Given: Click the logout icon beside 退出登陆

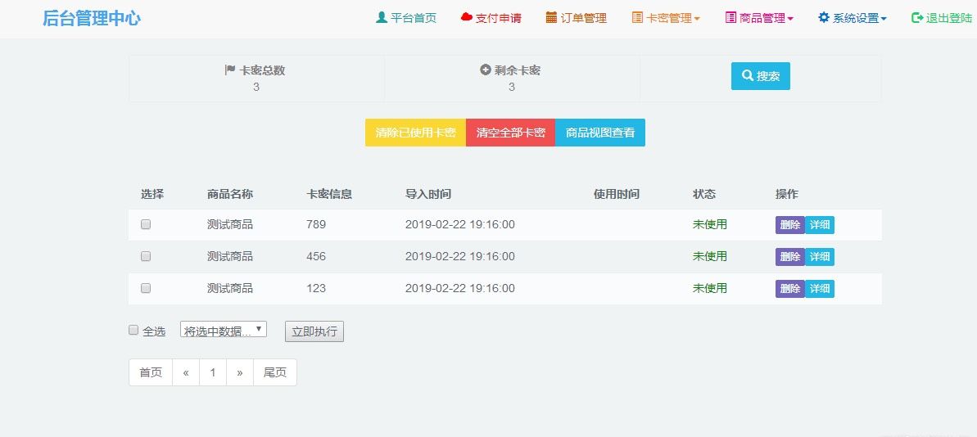Looking at the screenshot, I should (x=917, y=17).
